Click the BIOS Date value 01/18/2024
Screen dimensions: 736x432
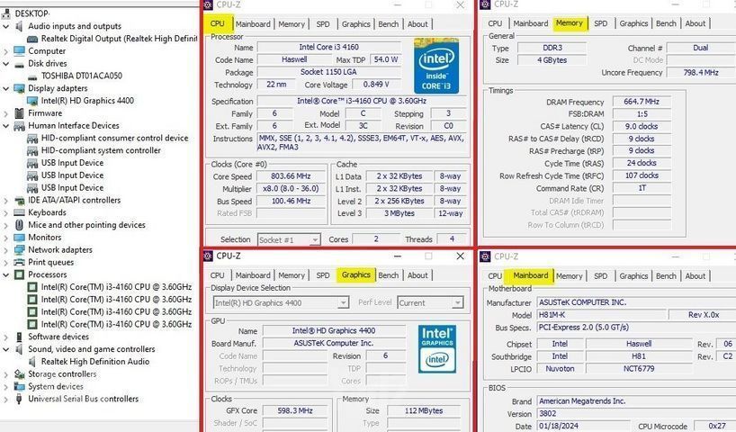point(582,426)
